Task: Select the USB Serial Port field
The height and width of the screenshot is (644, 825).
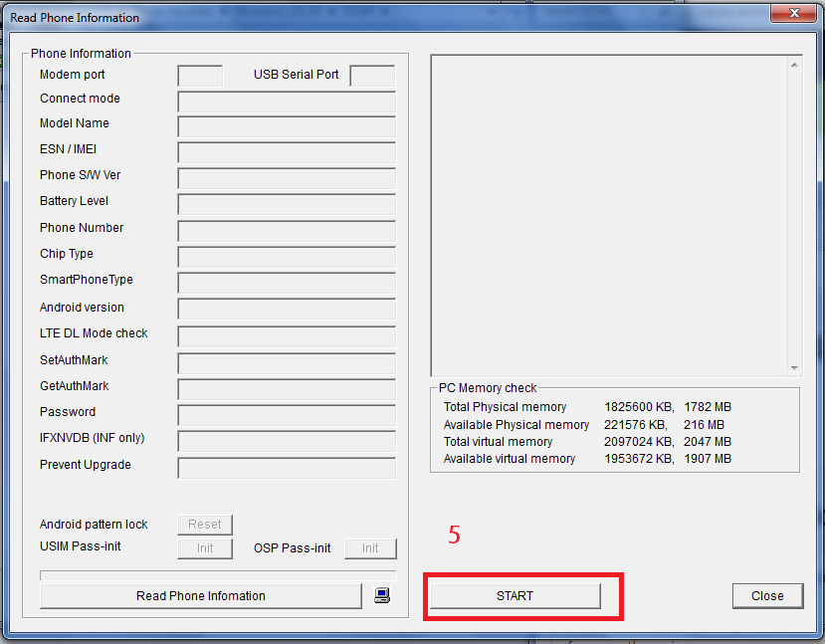Action: [372, 76]
